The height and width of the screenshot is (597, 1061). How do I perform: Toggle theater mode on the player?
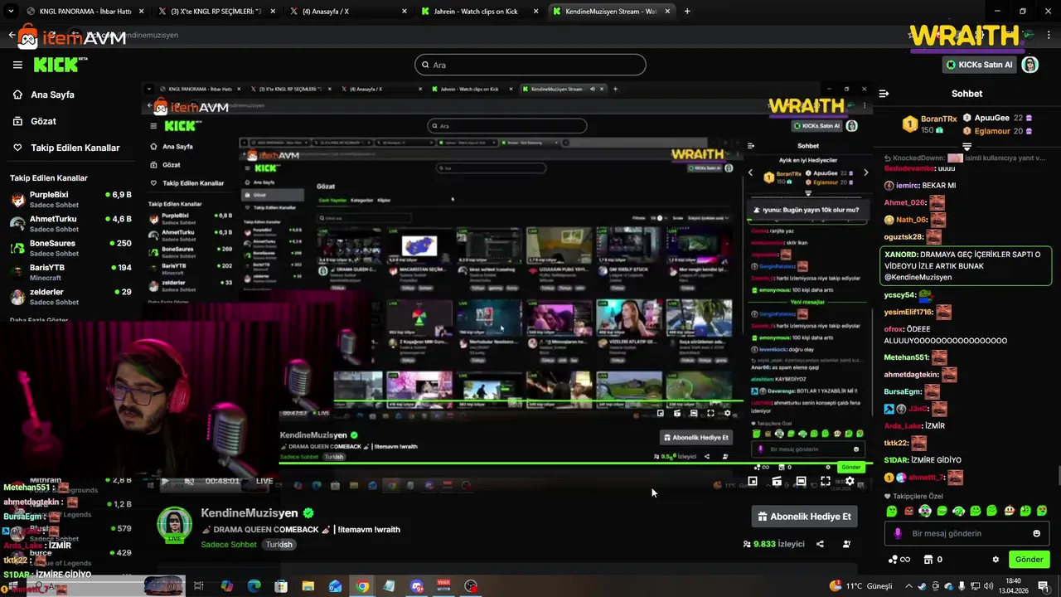(801, 481)
